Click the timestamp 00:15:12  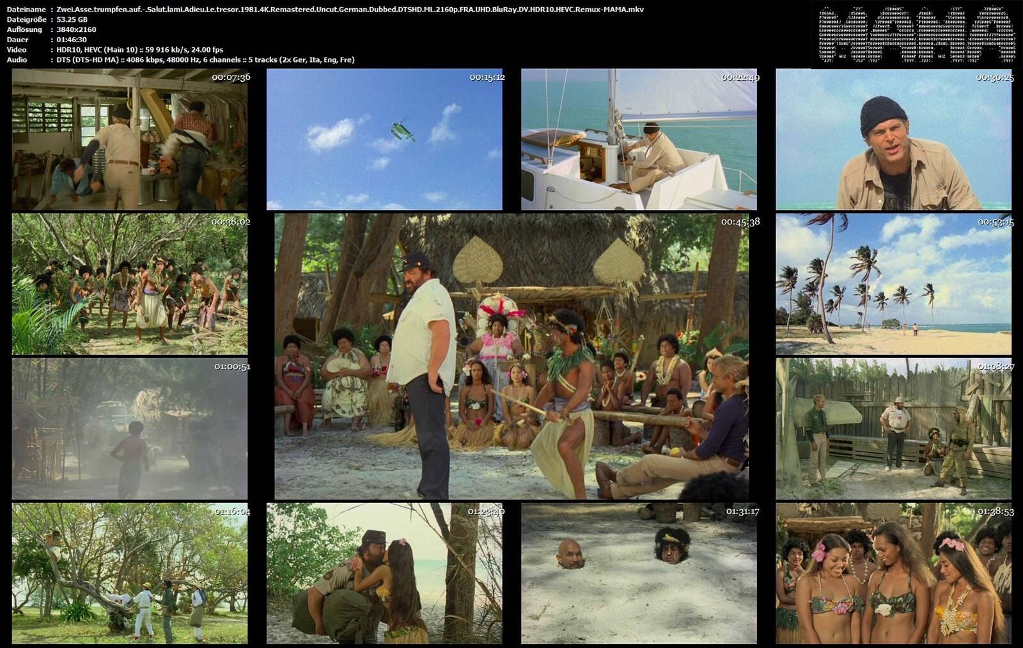point(487,77)
